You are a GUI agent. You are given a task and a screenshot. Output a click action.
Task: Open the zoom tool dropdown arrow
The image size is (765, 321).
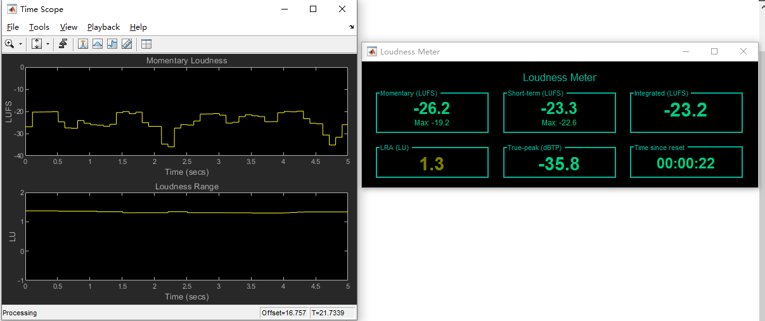click(21, 44)
